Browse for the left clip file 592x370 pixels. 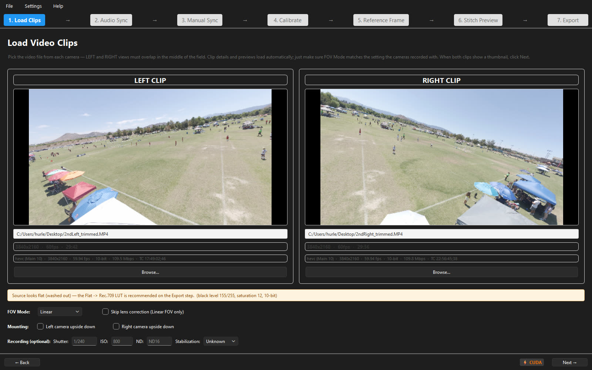tap(150, 272)
